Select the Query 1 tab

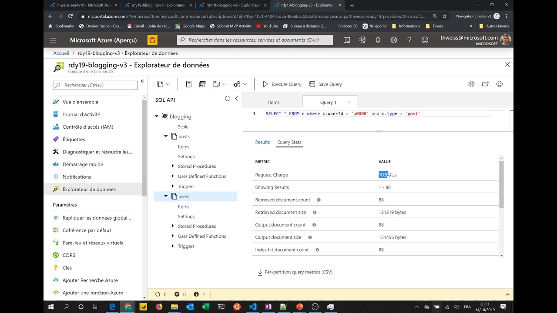tap(329, 103)
